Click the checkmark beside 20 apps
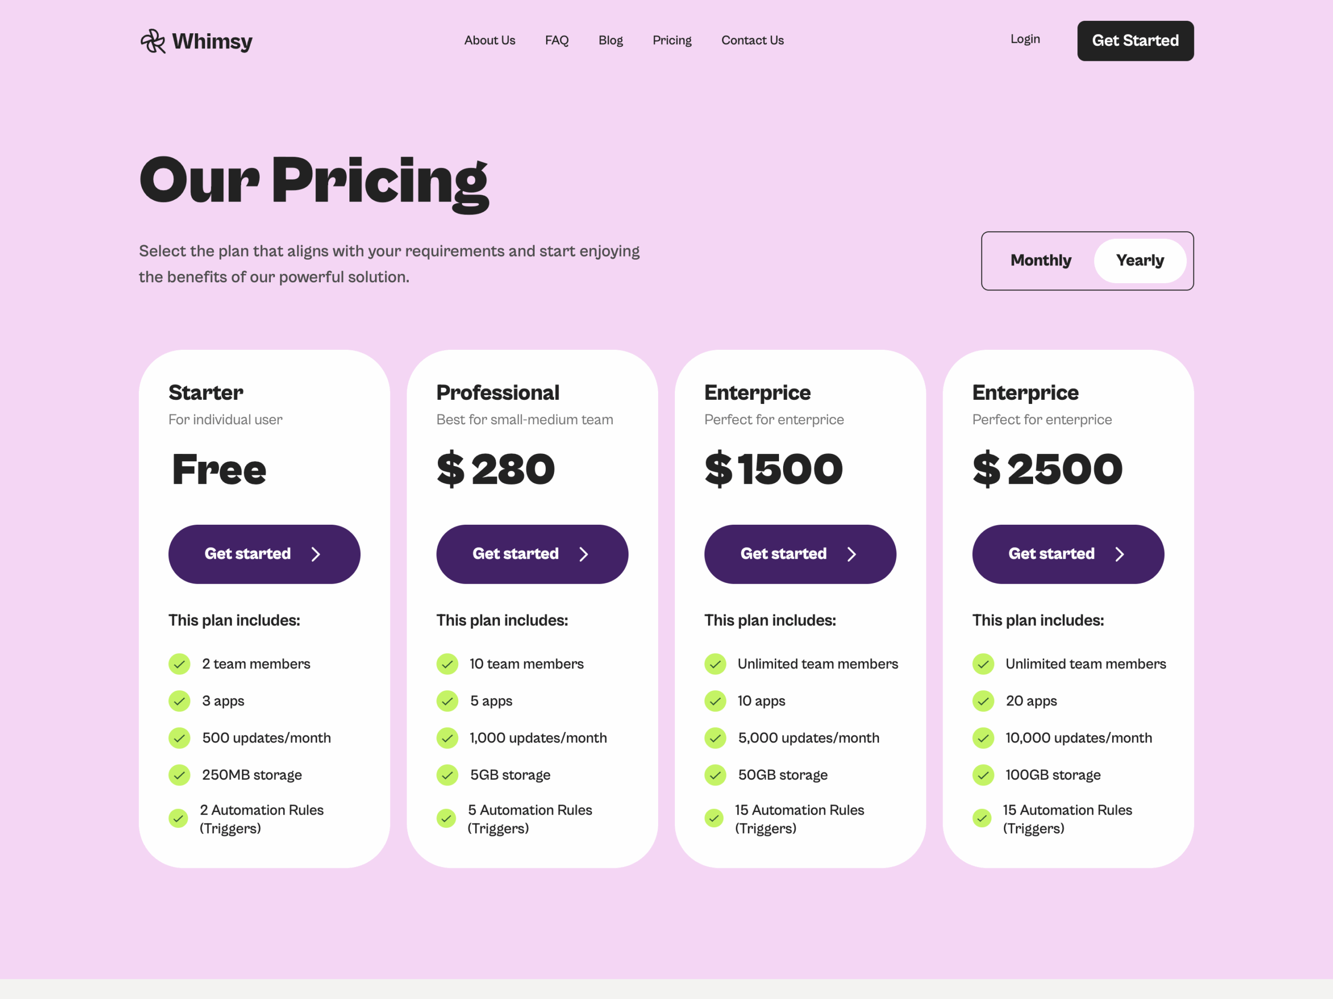This screenshot has height=999, width=1333. (x=983, y=701)
